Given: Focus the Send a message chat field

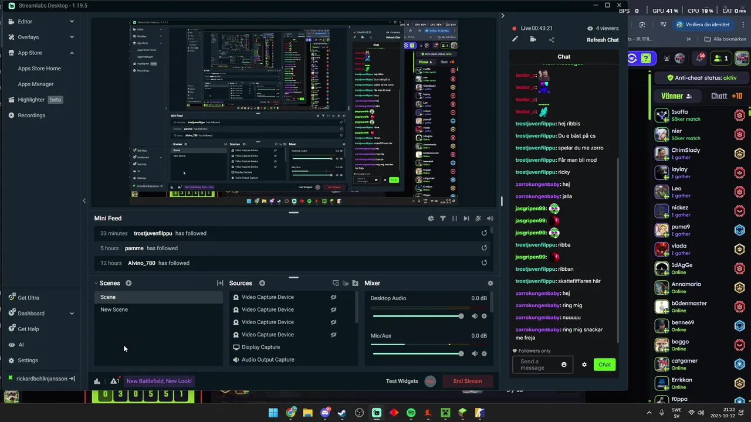Looking at the screenshot, I should (x=543, y=365).
